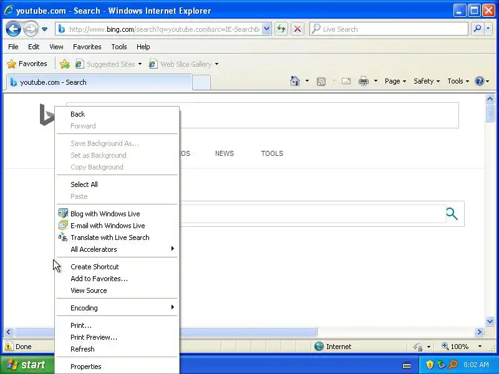Choose Select All in context menu
The width and height of the screenshot is (499, 374).
coord(117,185)
